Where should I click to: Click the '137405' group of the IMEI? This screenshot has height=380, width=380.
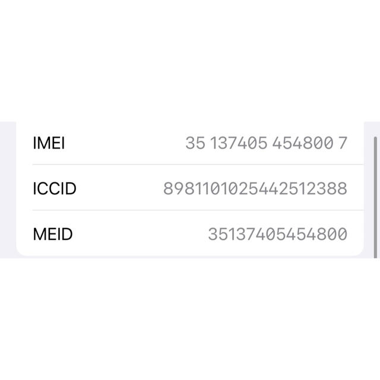click(x=239, y=143)
